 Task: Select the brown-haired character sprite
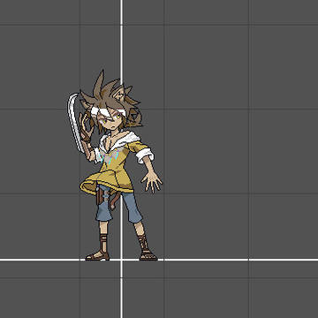[x=114, y=165]
